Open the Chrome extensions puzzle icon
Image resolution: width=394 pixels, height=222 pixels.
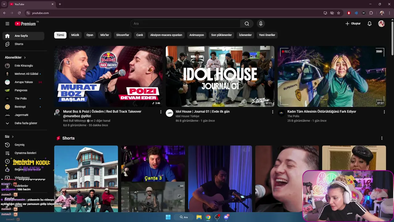pos(371,13)
